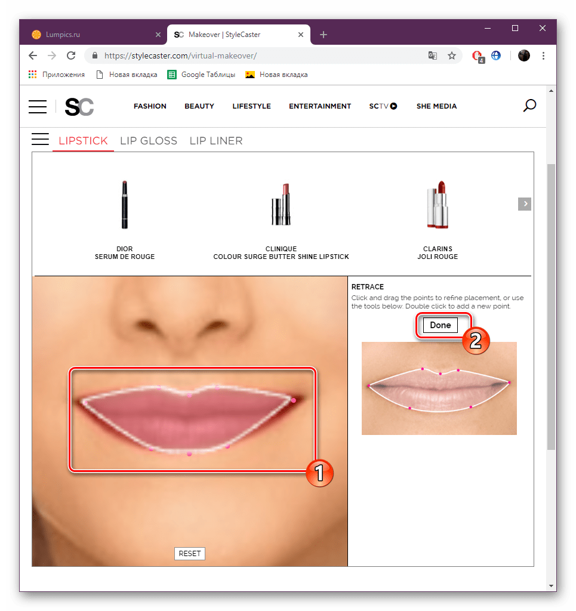Select the CLARINS JOLI ROUGE lipstick
The width and height of the screenshot is (576, 611).
pyautogui.click(x=438, y=206)
